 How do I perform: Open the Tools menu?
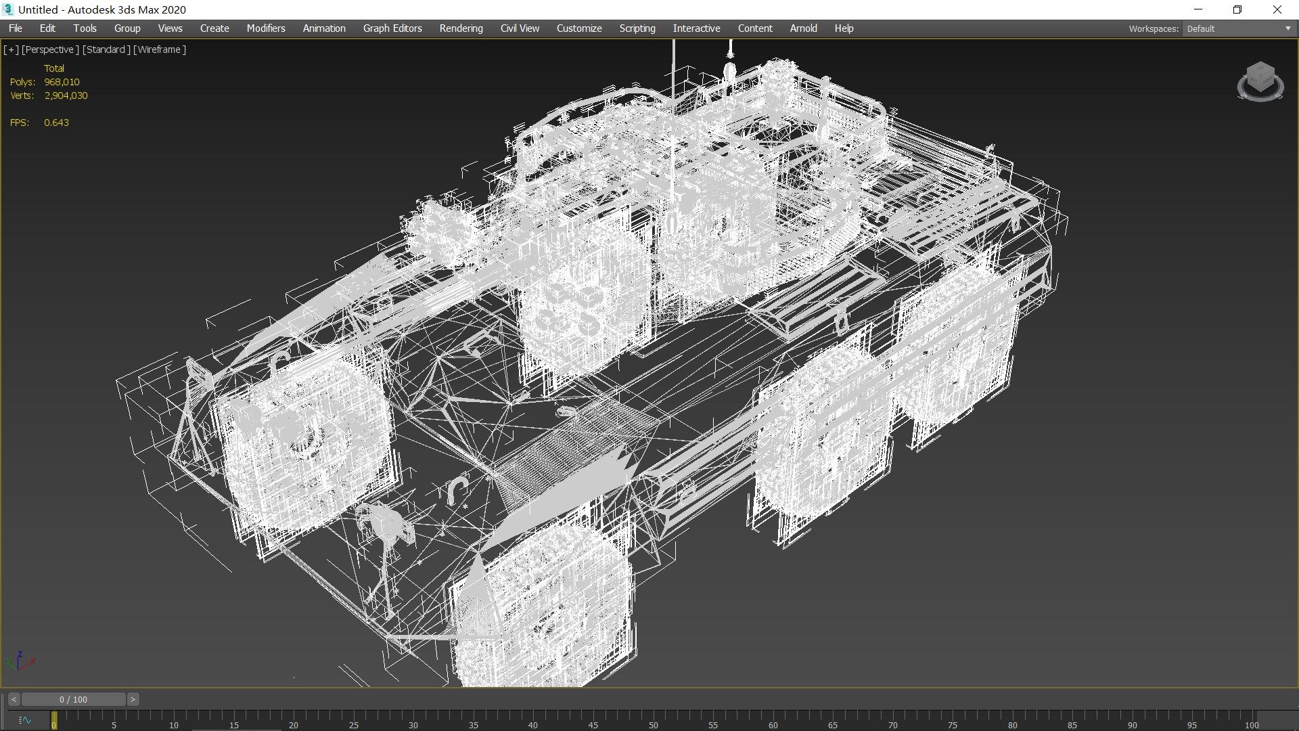tap(85, 28)
